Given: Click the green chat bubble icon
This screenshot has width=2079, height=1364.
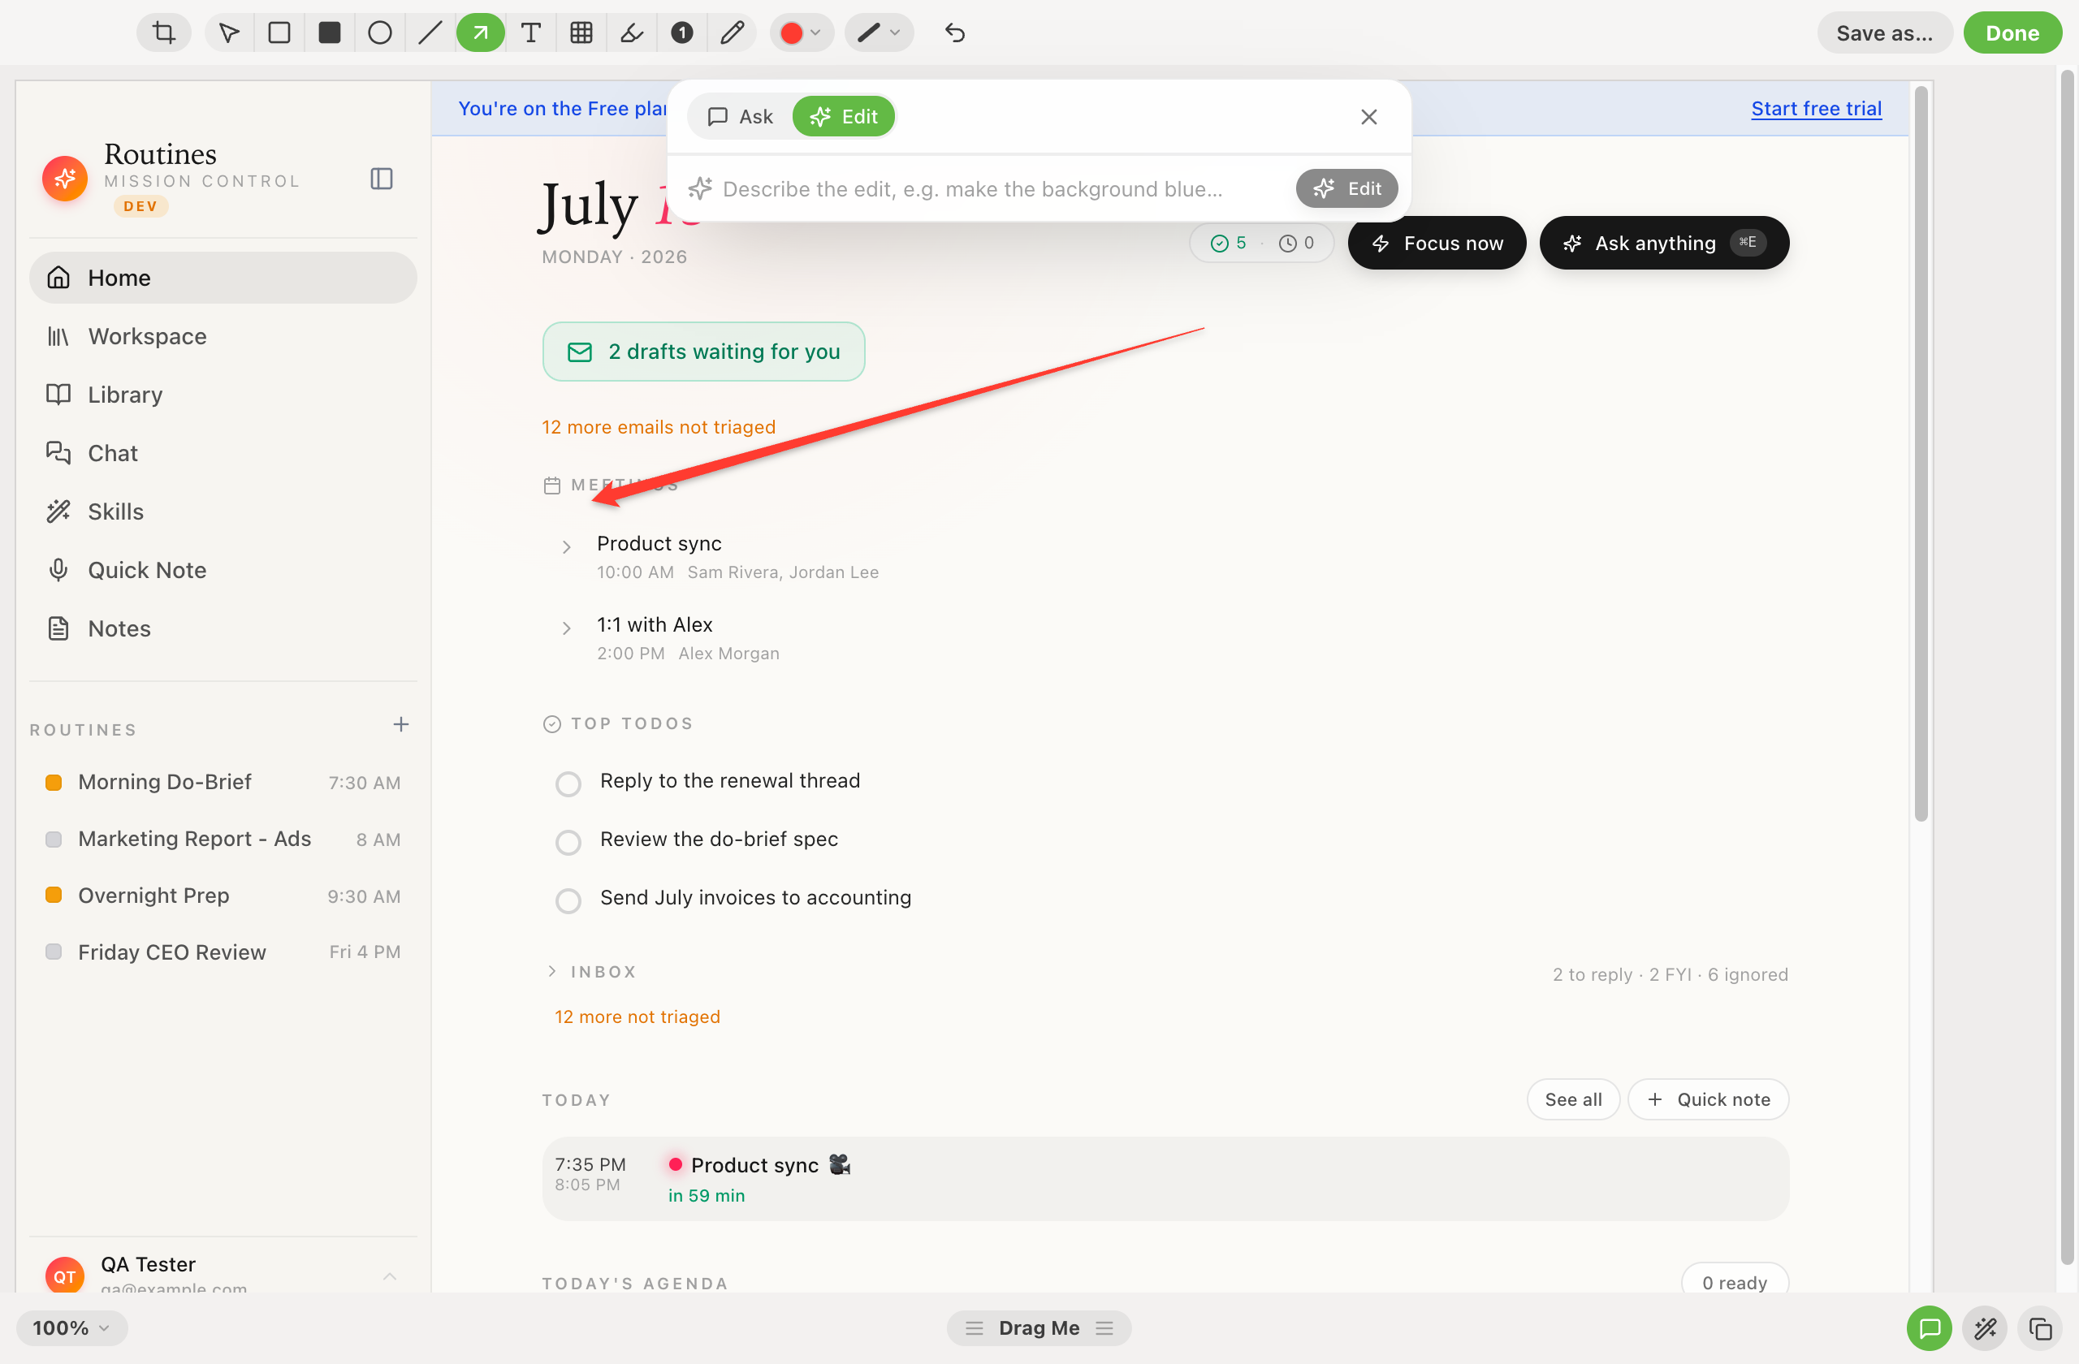Looking at the screenshot, I should (1930, 1328).
